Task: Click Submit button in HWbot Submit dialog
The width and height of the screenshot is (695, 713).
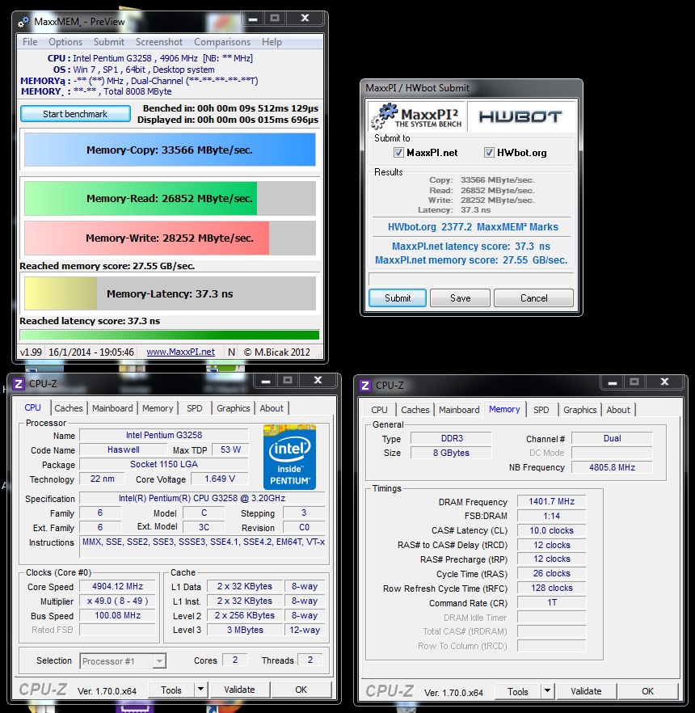Action: (398, 297)
